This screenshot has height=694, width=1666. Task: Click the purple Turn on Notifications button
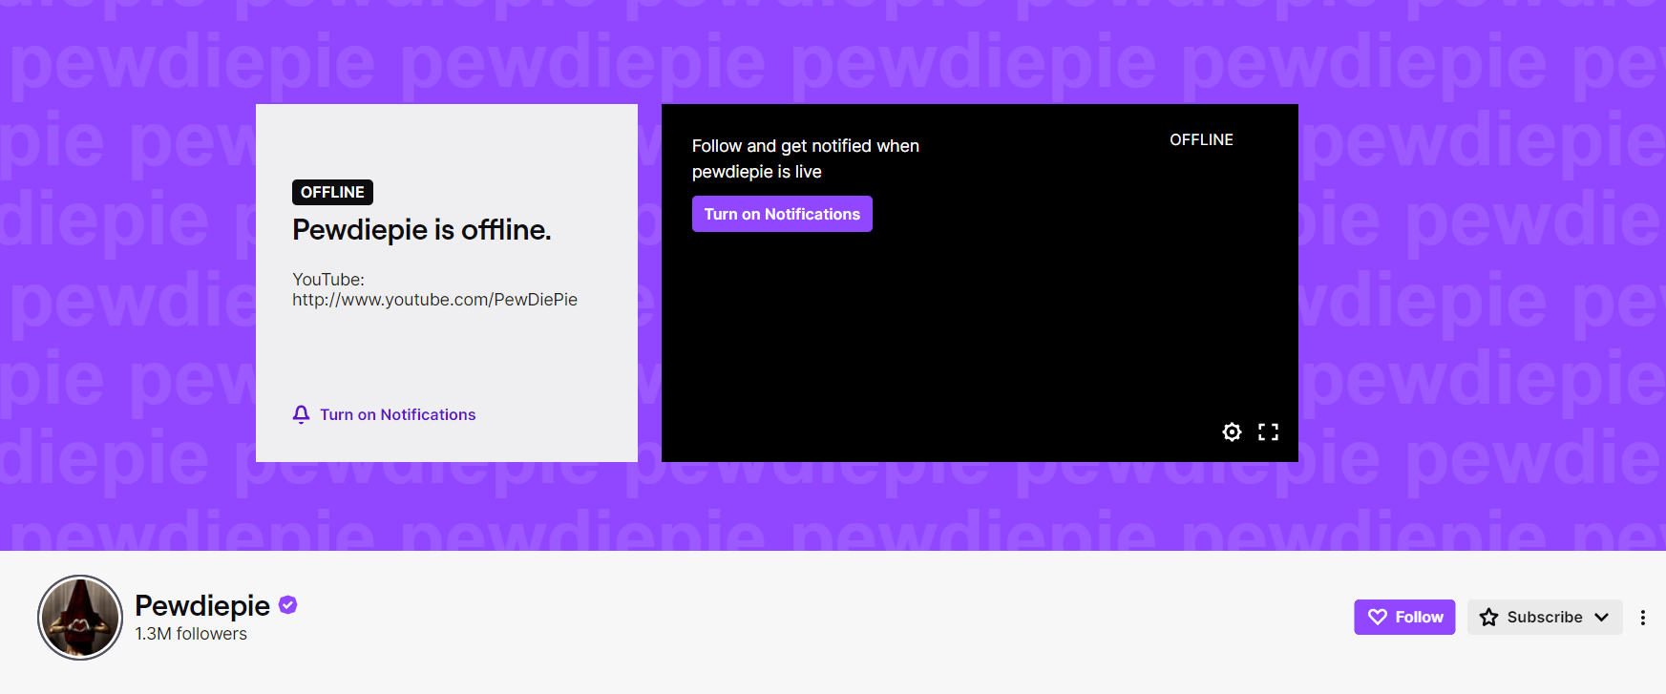(x=782, y=214)
